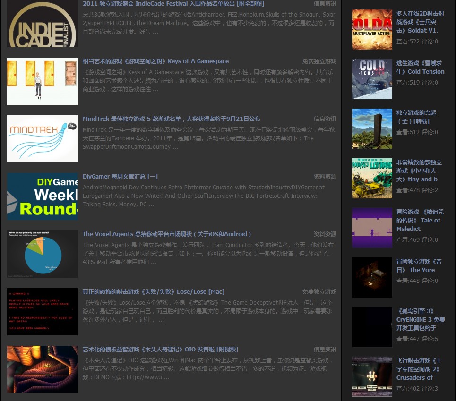Open the Soldat V1 sidebar link
Screen dimensions: 456x401
tap(420, 22)
